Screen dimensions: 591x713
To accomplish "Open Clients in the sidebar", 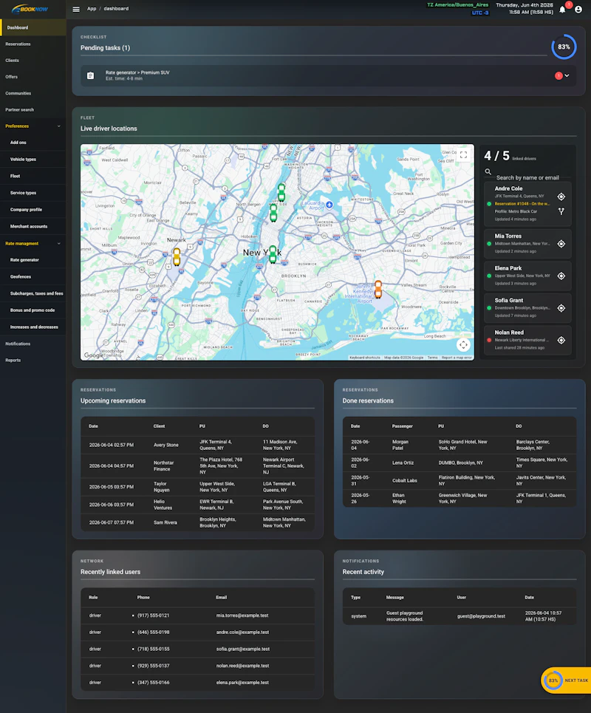I will pyautogui.click(x=33, y=61).
